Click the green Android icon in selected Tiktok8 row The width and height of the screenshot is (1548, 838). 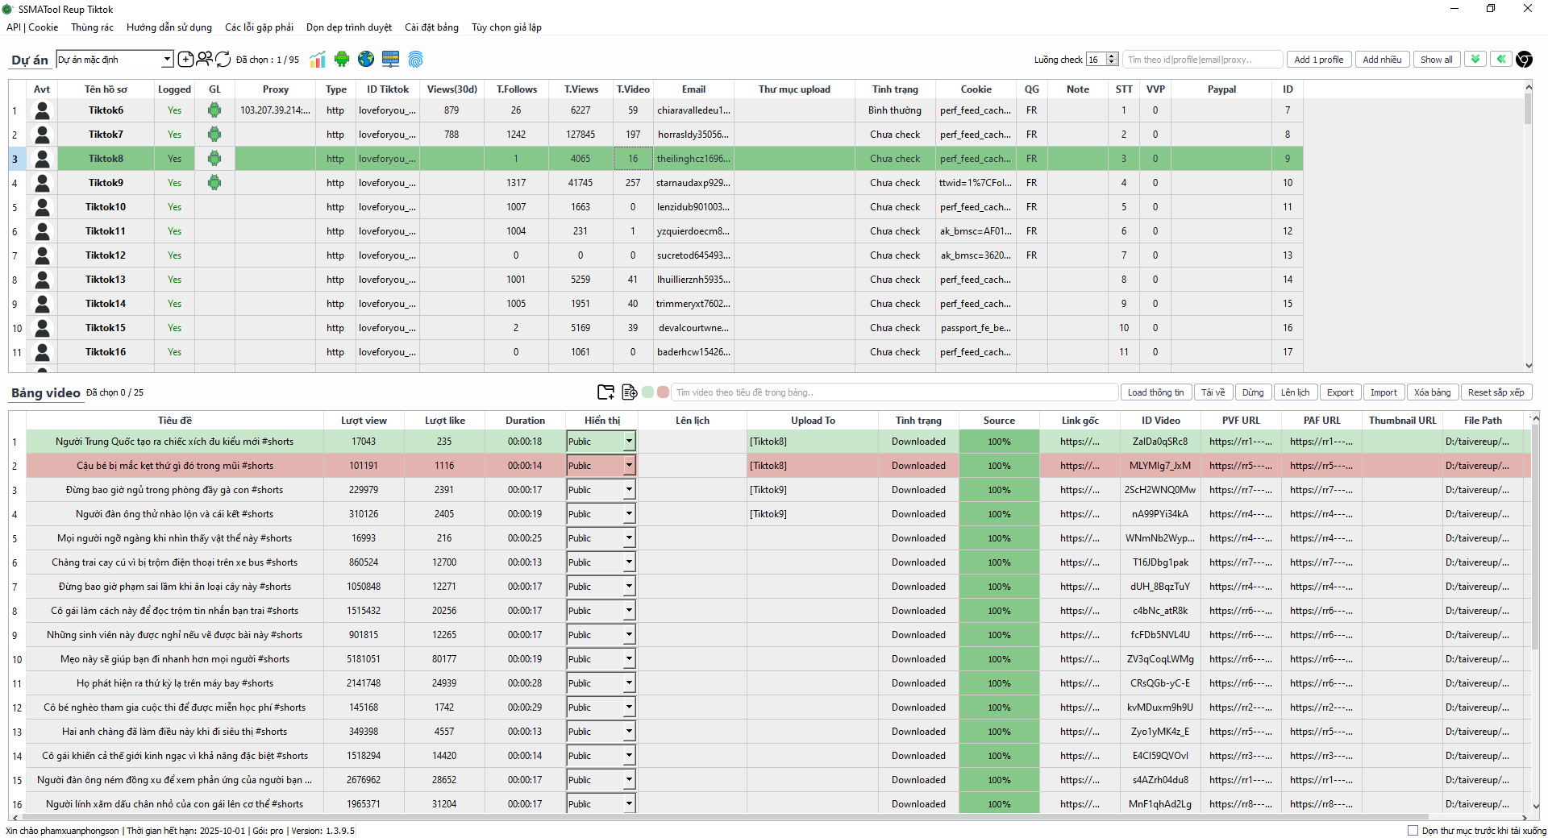tap(214, 159)
